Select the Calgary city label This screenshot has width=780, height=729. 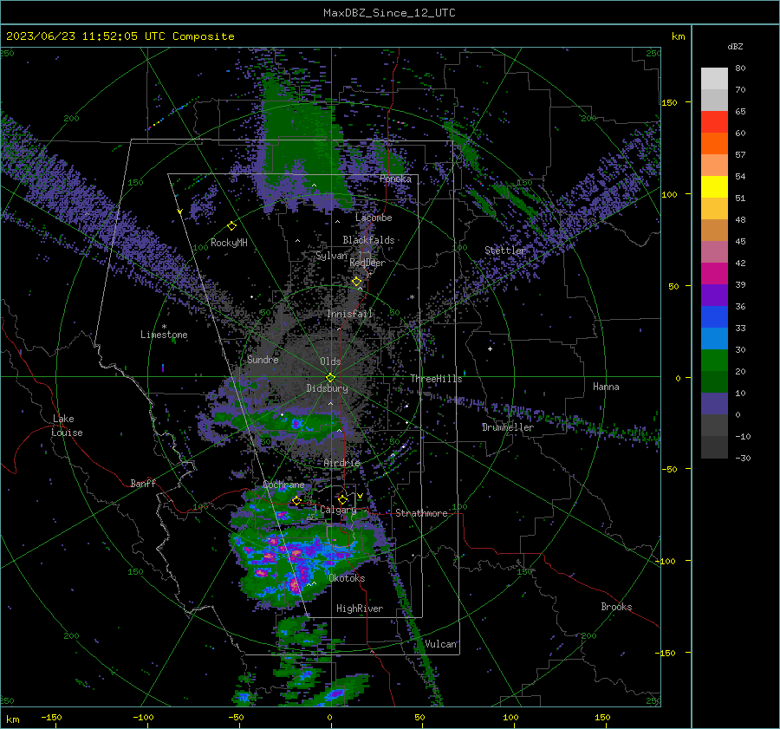338,510
